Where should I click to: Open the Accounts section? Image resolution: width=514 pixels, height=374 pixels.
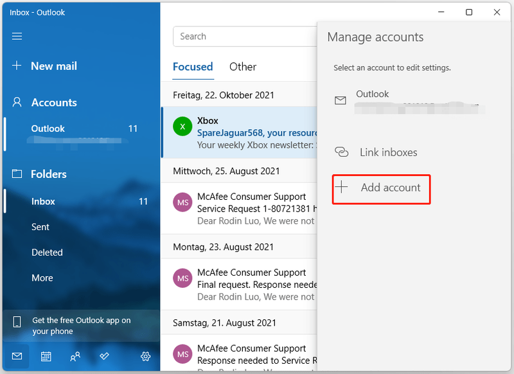(x=54, y=103)
